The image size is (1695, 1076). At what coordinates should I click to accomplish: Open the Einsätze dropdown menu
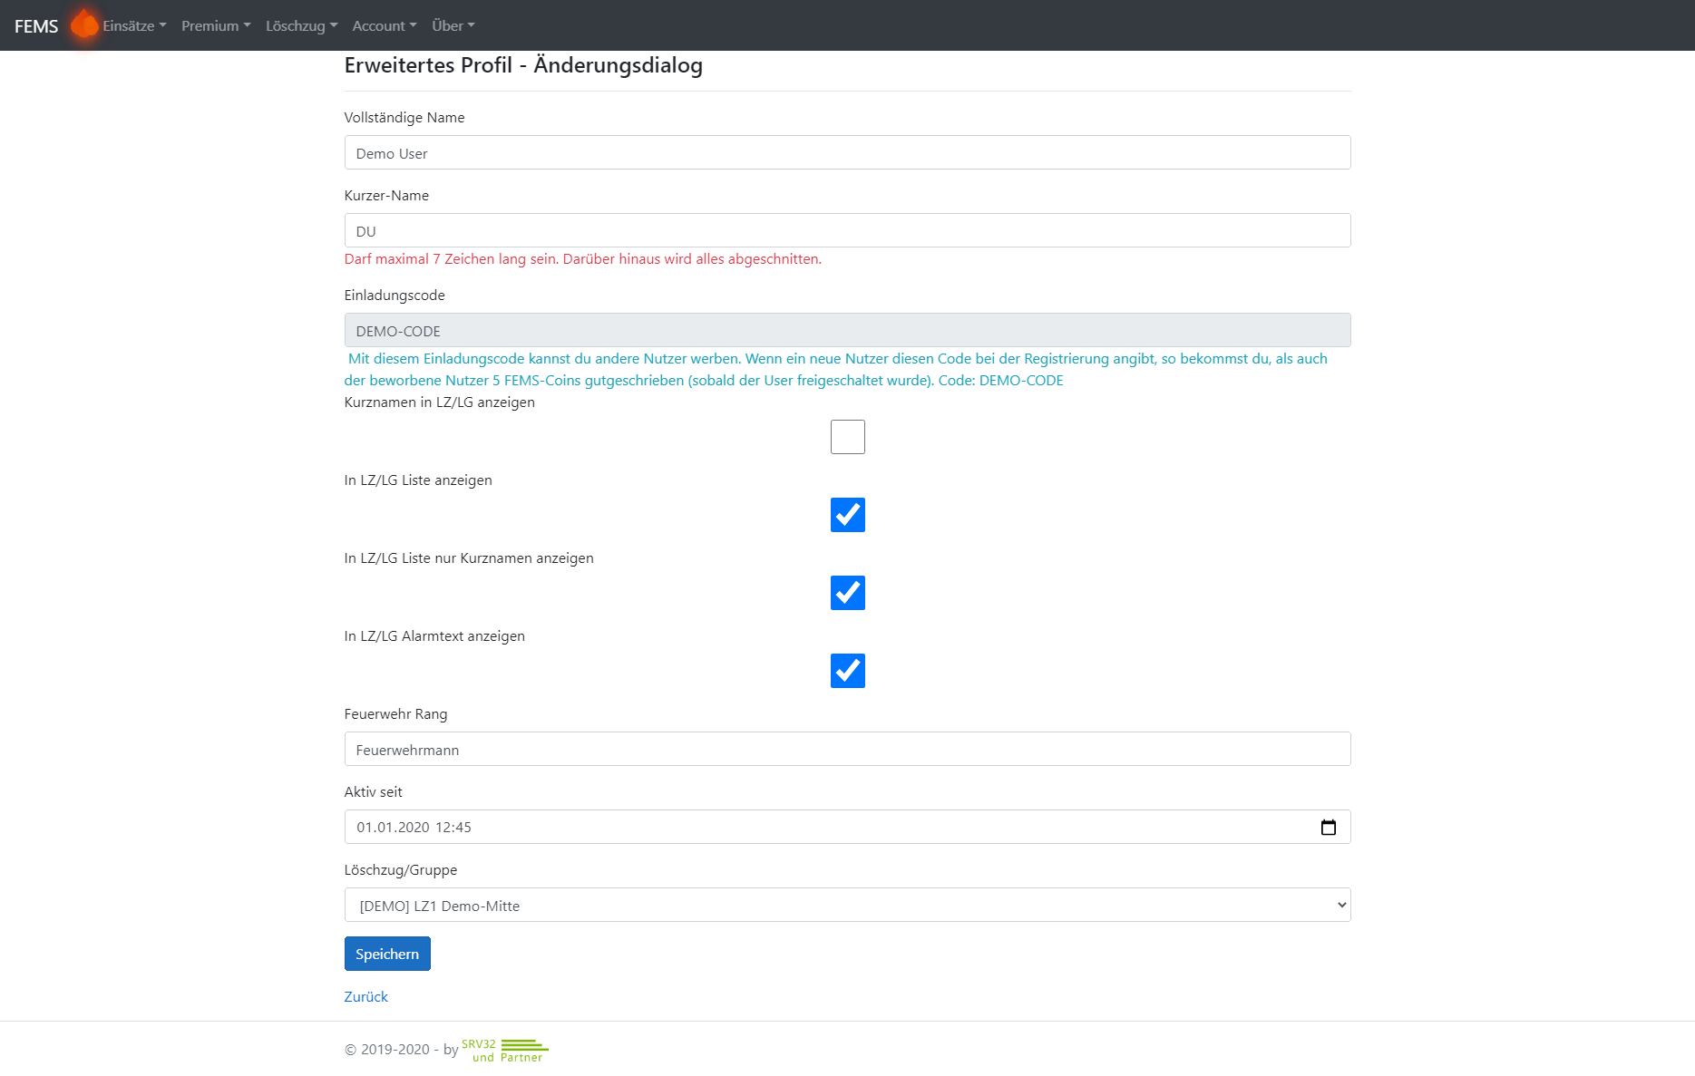(134, 25)
